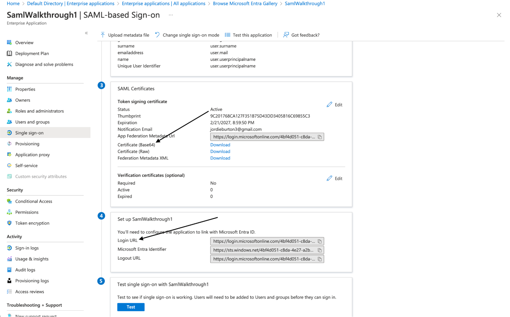The height and width of the screenshot is (317, 510).
Task: Click the Properties icon in Manage section
Action: point(9,89)
